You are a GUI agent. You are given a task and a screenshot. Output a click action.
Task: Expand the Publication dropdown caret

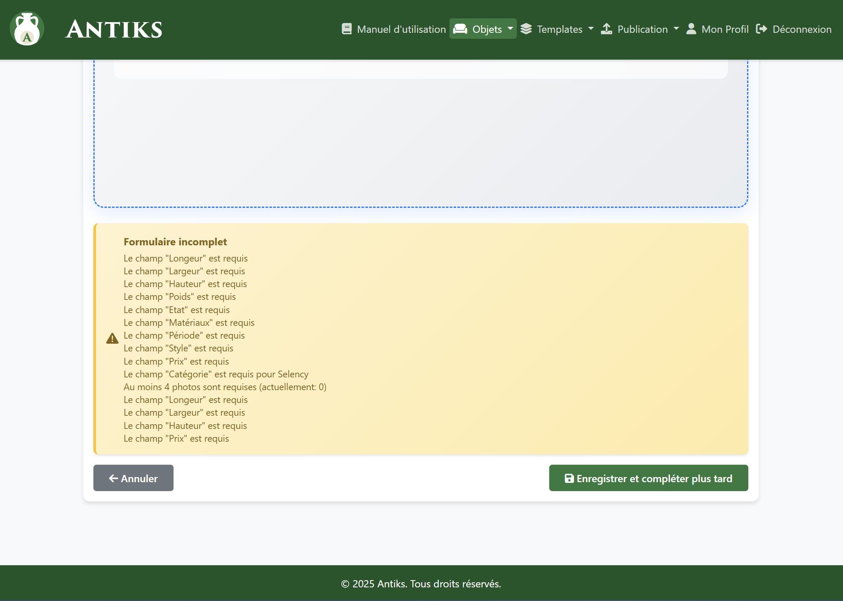676,29
